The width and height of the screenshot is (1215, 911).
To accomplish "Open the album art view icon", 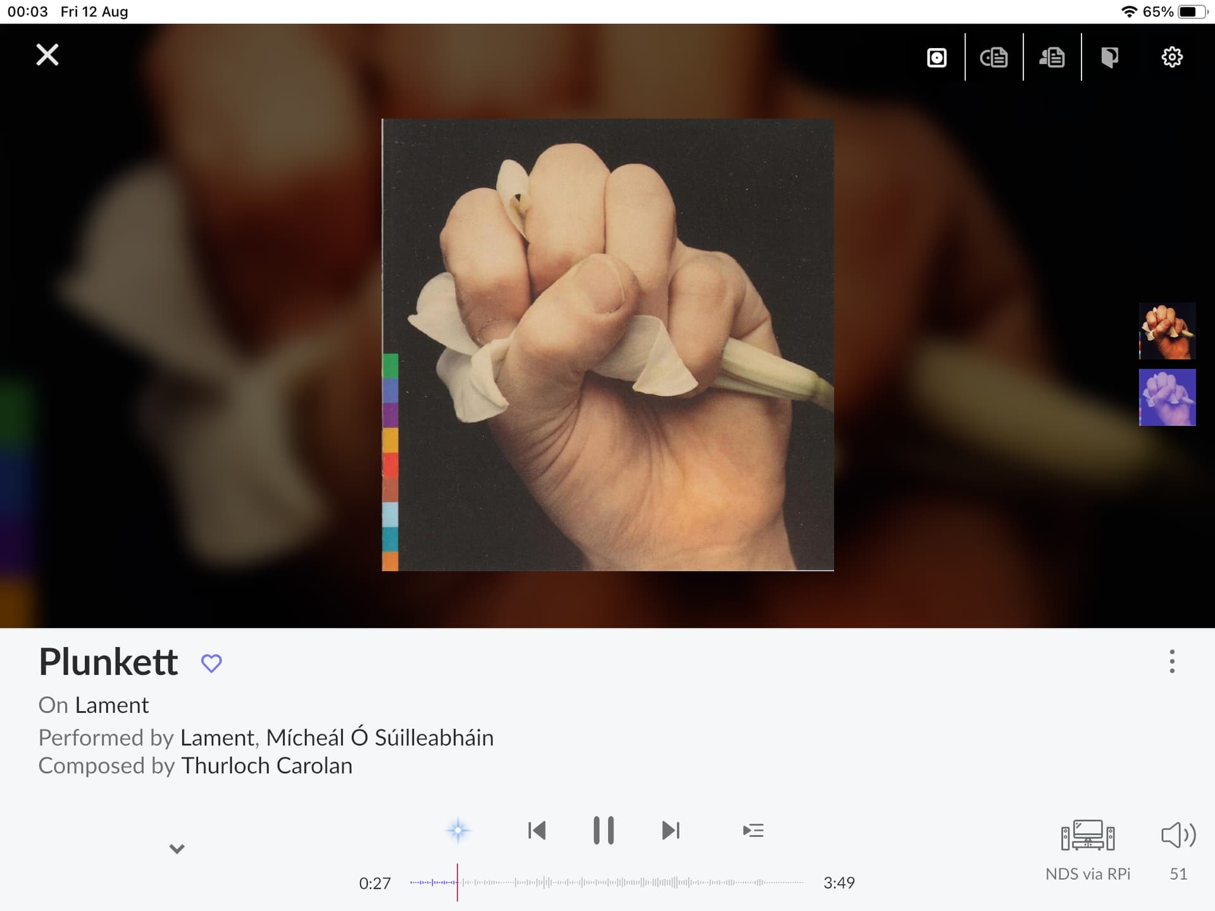I will [x=937, y=58].
